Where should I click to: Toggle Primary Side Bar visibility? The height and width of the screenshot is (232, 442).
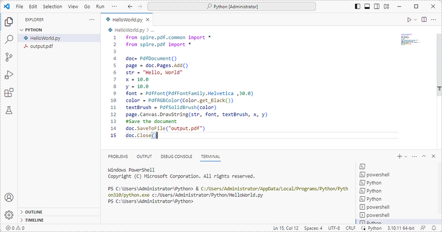[357, 6]
